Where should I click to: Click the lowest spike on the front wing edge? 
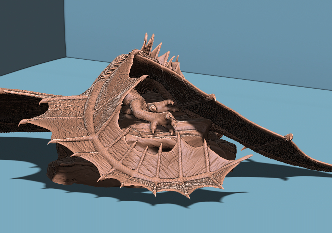tap(187, 196)
